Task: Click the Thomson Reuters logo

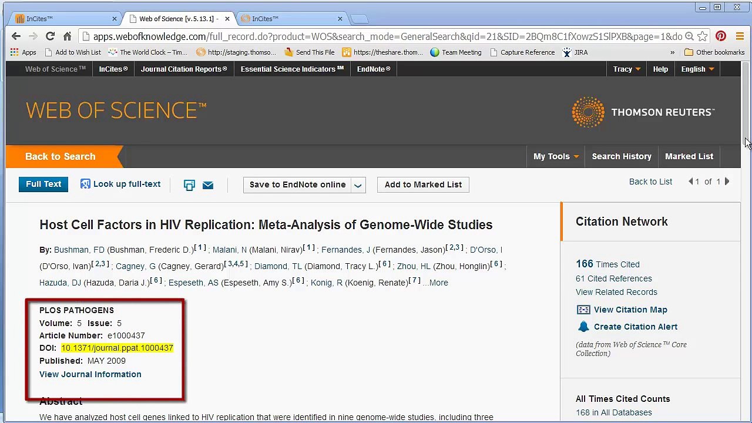Action: coord(643,112)
